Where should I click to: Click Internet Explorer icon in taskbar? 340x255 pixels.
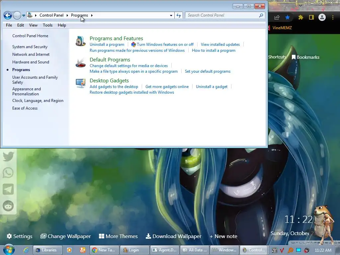(x=26, y=250)
